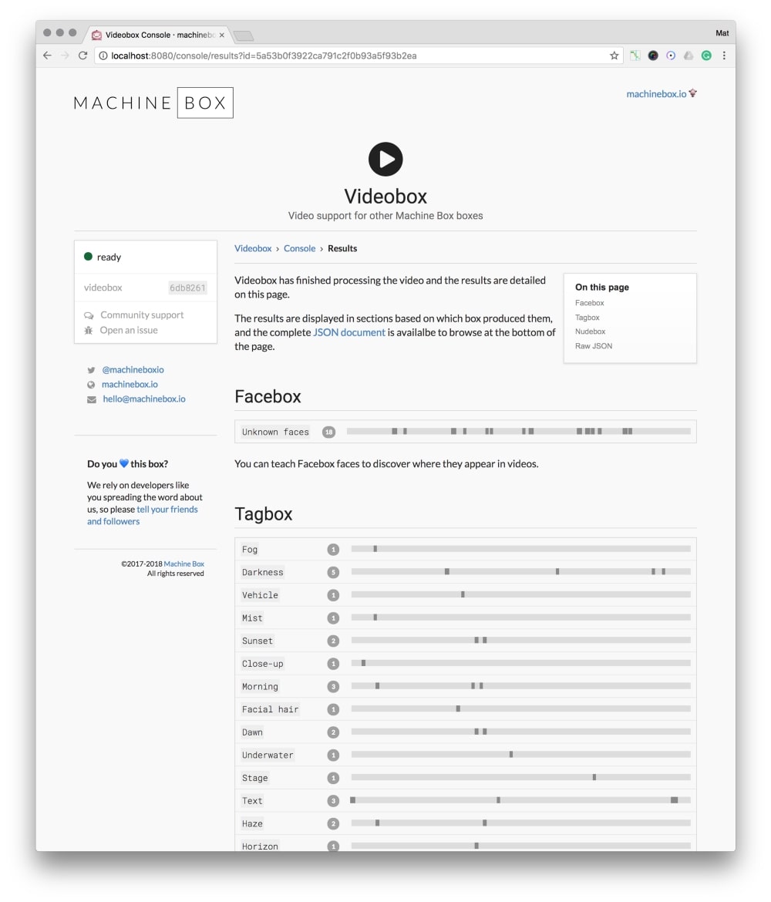Click tell your friends and followers link
The width and height of the screenshot is (771, 902).
click(142, 516)
